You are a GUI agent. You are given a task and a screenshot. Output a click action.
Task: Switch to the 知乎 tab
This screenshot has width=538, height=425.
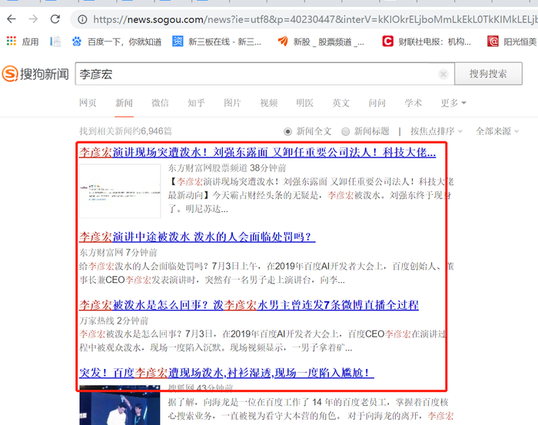click(x=196, y=103)
